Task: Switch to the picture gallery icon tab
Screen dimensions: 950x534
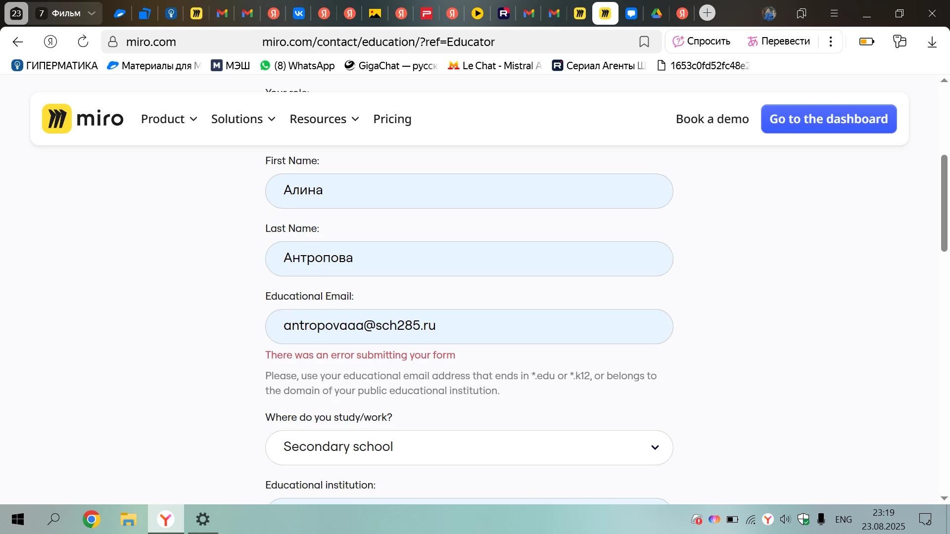Action: coord(375,13)
